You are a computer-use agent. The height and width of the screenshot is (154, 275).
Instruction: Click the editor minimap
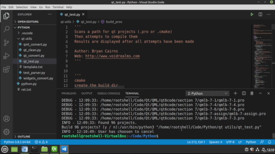[x=262, y=56]
